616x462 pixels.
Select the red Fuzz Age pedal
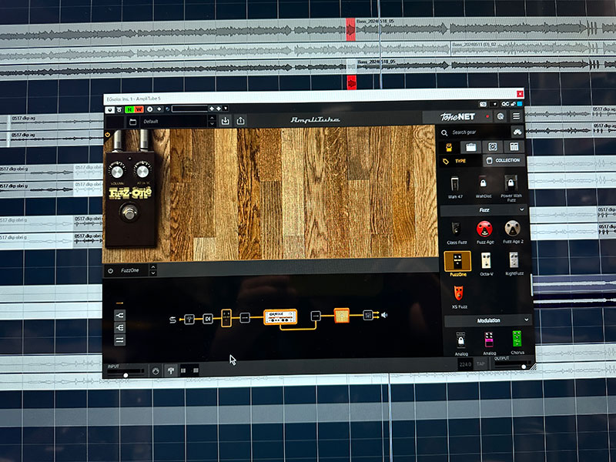click(x=485, y=233)
